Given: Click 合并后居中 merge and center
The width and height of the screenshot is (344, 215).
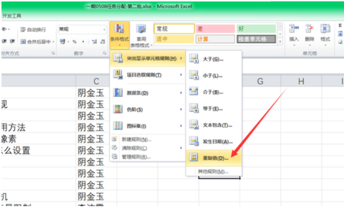Looking at the screenshot, I should click(36, 42).
